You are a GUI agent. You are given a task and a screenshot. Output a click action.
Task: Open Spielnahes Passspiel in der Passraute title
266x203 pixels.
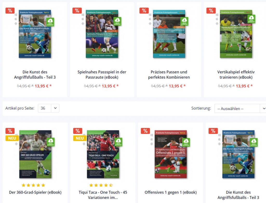[x=102, y=75]
